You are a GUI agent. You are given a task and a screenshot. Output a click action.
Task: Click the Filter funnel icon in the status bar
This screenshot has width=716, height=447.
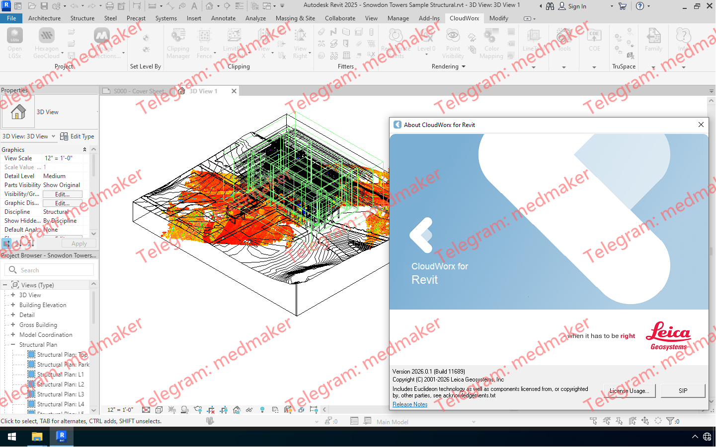[x=670, y=421]
